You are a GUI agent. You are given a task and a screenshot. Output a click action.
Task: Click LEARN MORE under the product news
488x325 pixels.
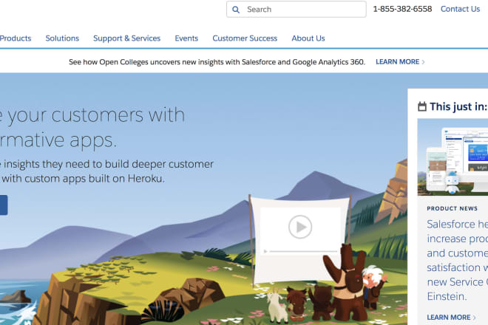(449, 317)
